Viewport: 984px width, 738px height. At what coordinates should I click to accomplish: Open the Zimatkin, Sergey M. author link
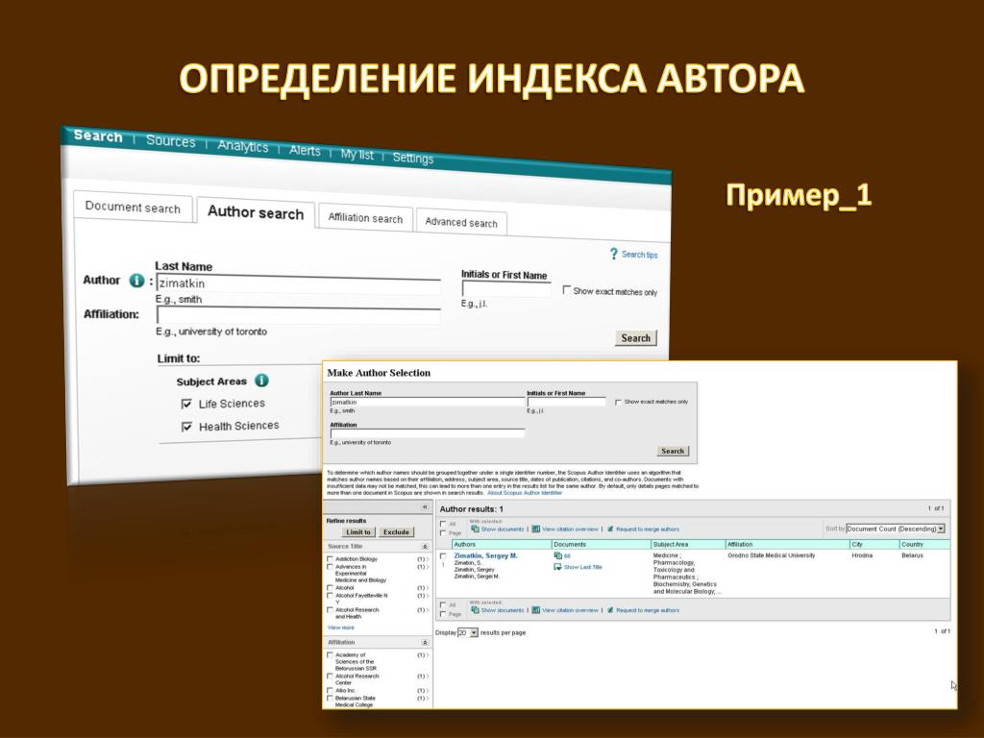pos(485,556)
